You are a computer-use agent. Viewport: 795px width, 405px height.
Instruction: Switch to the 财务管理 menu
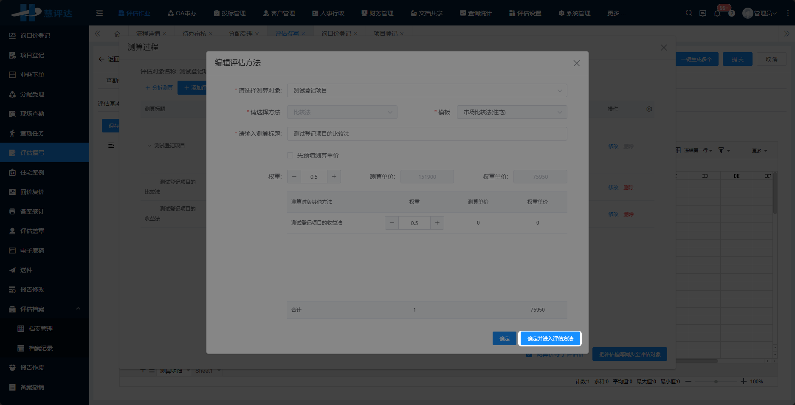(377, 13)
